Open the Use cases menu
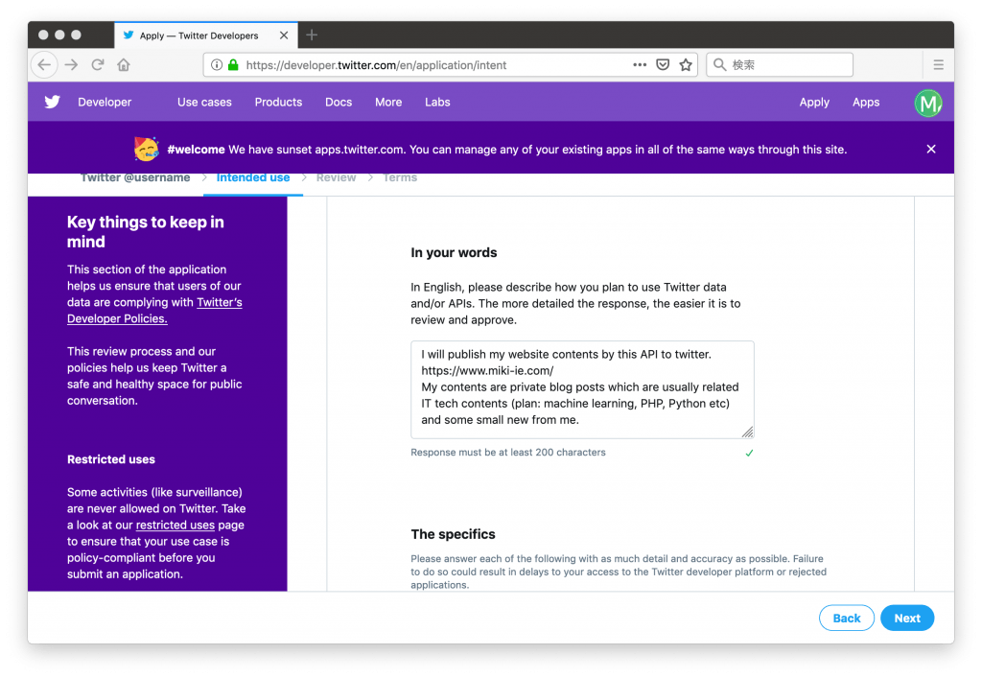Screen dimensions: 982x678 click(204, 103)
